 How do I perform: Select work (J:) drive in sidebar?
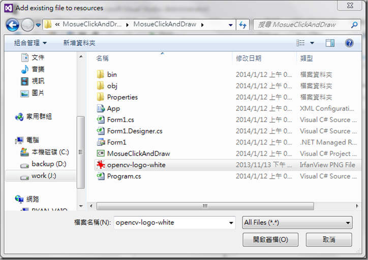41,176
